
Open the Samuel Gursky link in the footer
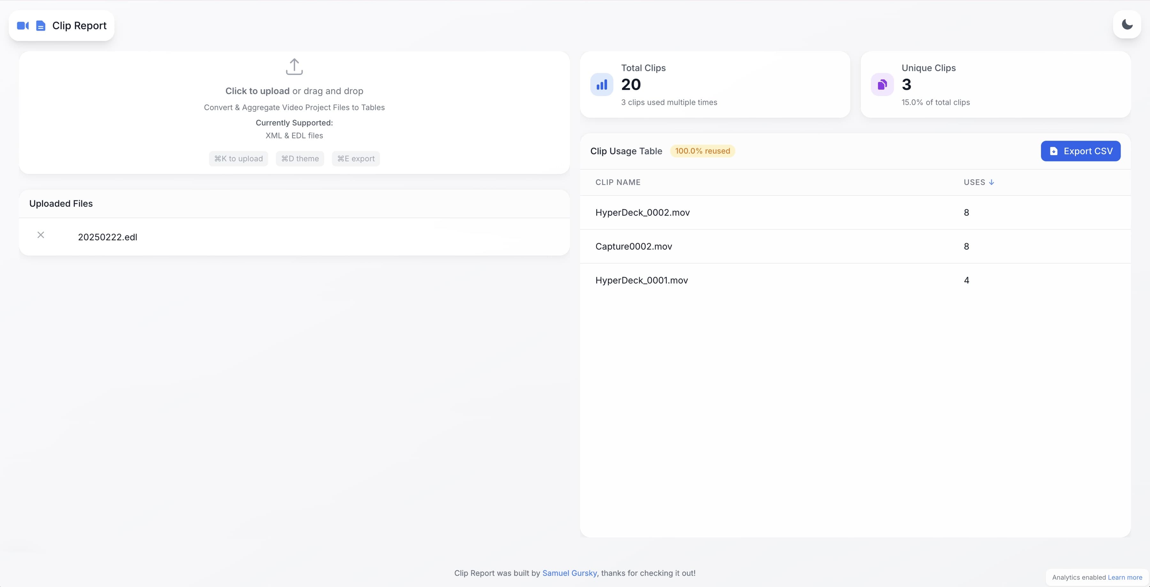click(569, 573)
